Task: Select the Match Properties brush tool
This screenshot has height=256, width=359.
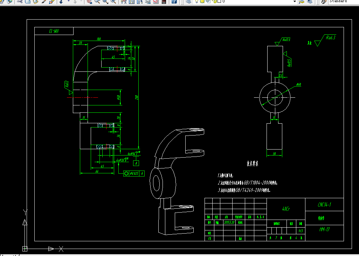Action: click(x=44, y=1)
